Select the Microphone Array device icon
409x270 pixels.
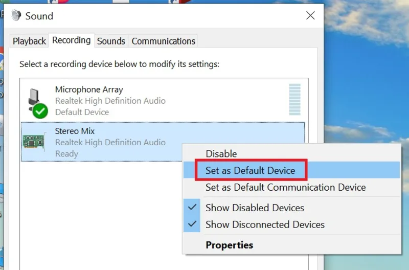point(35,98)
